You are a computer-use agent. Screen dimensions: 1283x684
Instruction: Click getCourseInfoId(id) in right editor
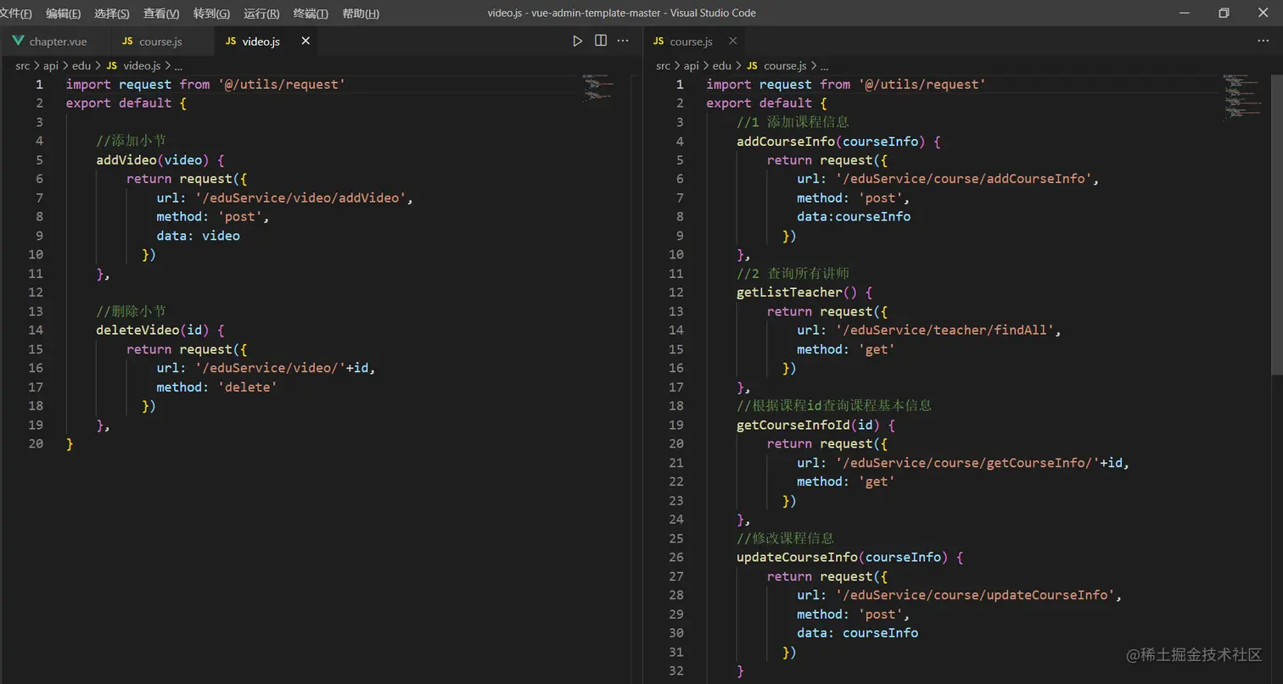[x=809, y=425]
